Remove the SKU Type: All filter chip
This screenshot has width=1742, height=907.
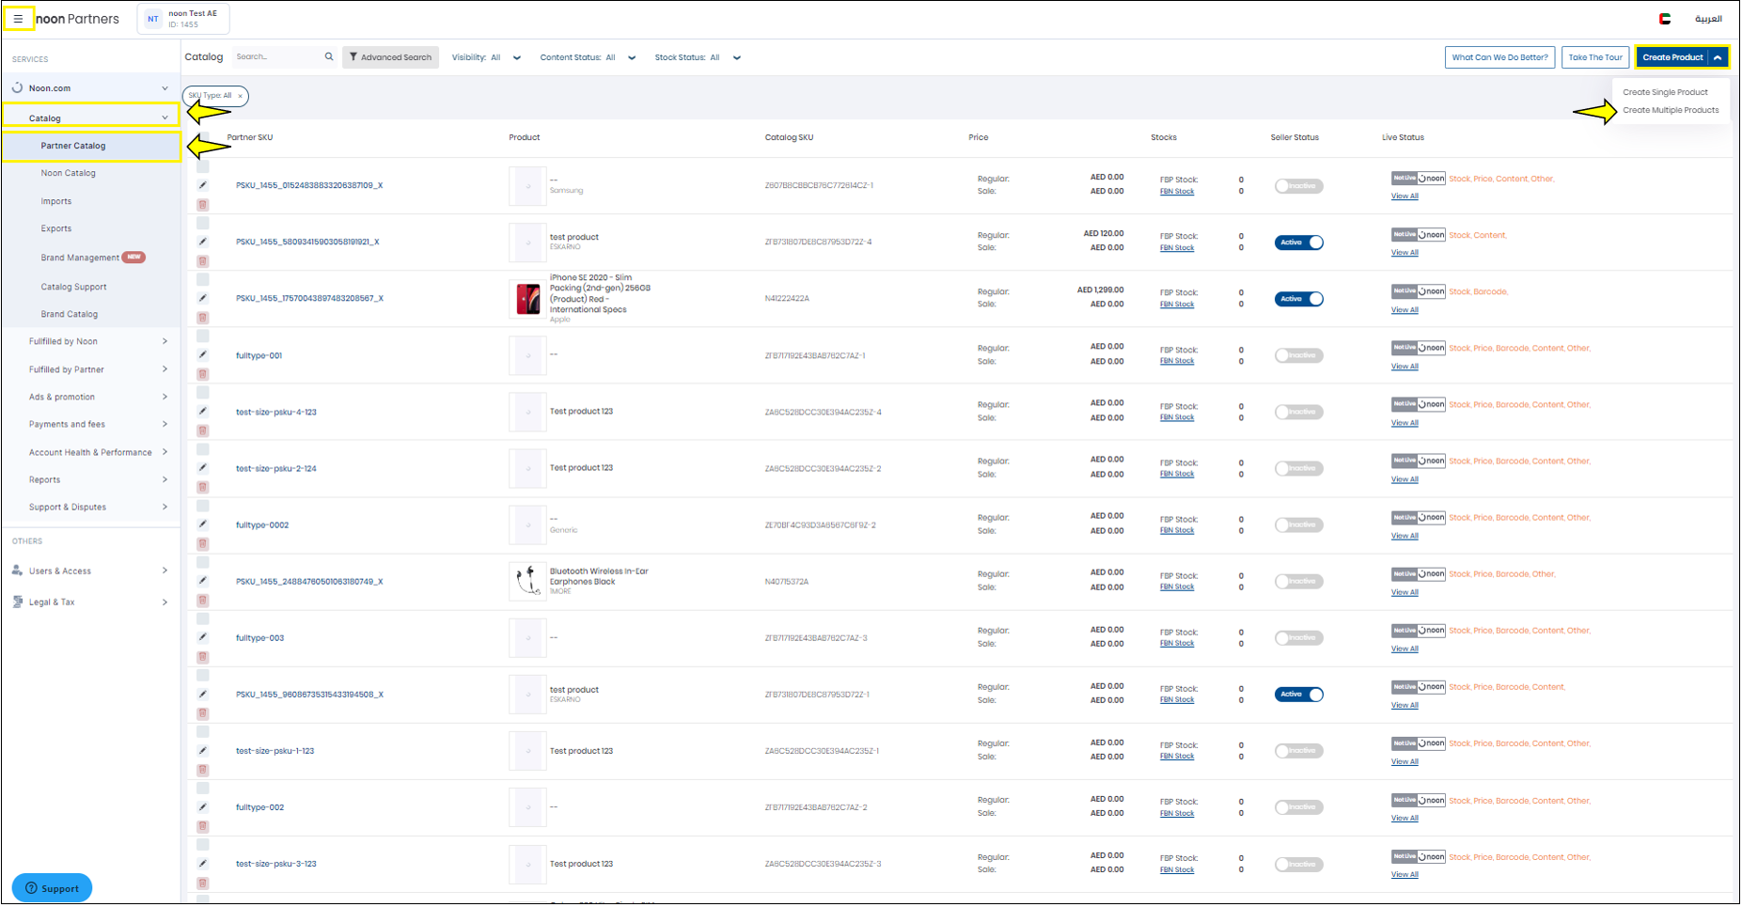(x=241, y=96)
